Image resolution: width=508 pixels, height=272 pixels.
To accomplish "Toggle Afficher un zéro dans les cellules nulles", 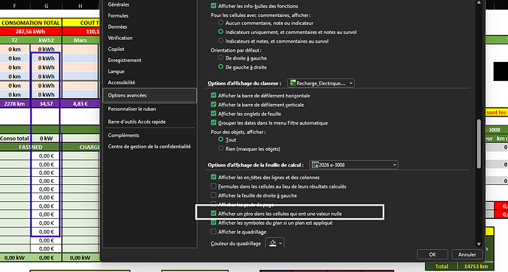I will 213,213.
